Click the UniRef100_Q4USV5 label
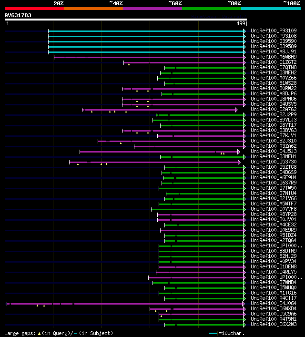Screen dimensions: 305x337 [274, 104]
